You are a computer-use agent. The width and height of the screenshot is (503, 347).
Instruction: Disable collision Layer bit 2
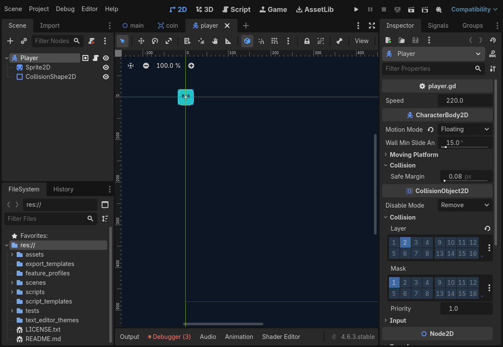point(405,243)
